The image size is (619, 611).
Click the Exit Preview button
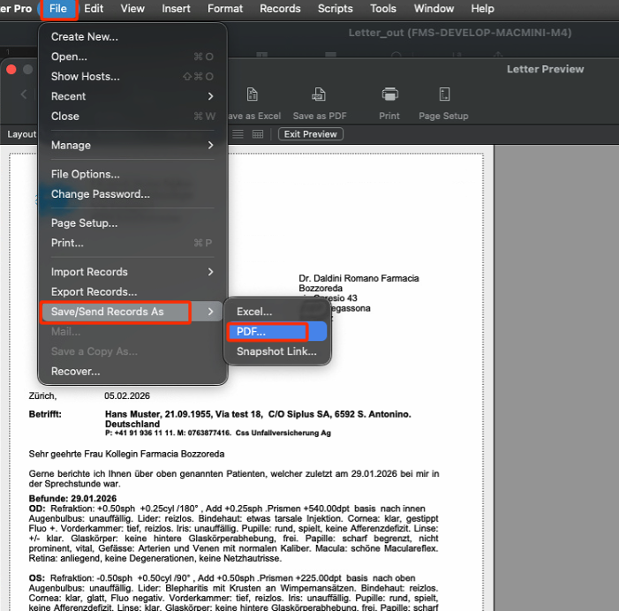point(311,134)
